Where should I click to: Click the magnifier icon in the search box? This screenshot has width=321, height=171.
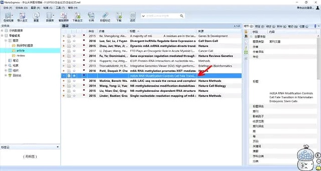[181, 16]
